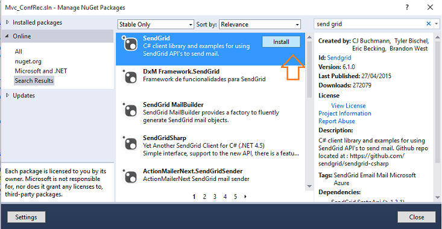This screenshot has height=229, width=442.
Task: Select the Microsoft and .NET source
Action: click(x=41, y=71)
